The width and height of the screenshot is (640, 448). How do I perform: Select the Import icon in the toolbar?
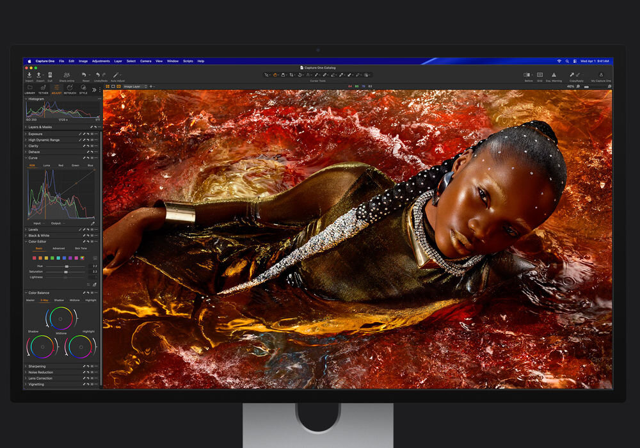(29, 74)
